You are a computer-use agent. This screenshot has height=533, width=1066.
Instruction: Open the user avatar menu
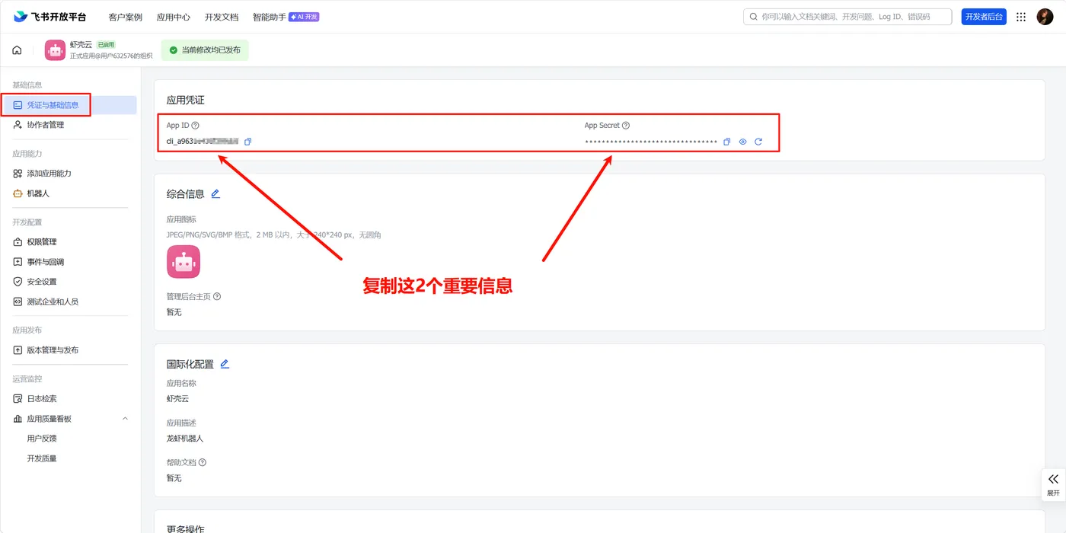pos(1045,17)
